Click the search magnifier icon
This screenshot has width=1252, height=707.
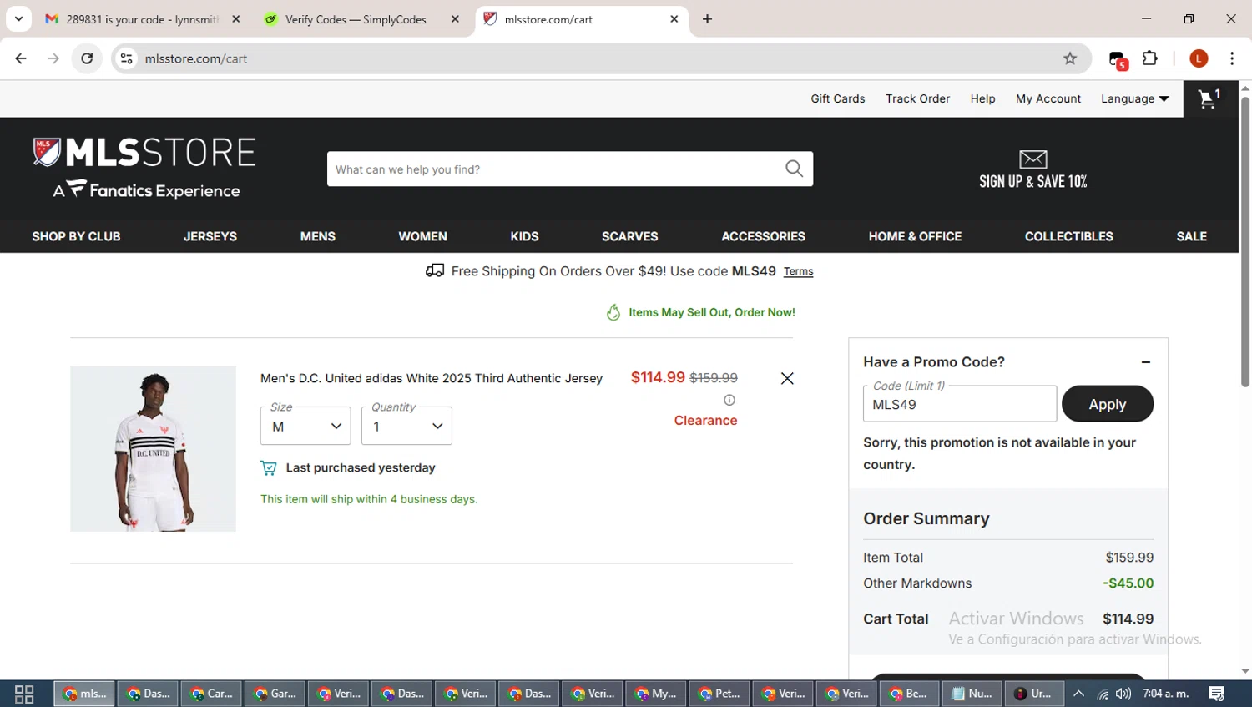pos(794,169)
